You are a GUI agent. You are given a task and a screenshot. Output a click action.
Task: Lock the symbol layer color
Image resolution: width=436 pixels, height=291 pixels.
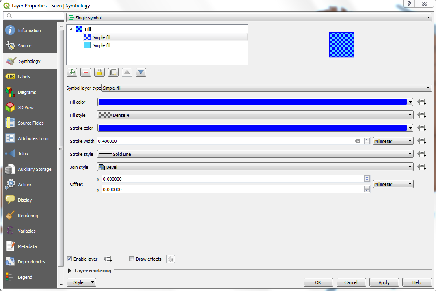[x=99, y=72]
